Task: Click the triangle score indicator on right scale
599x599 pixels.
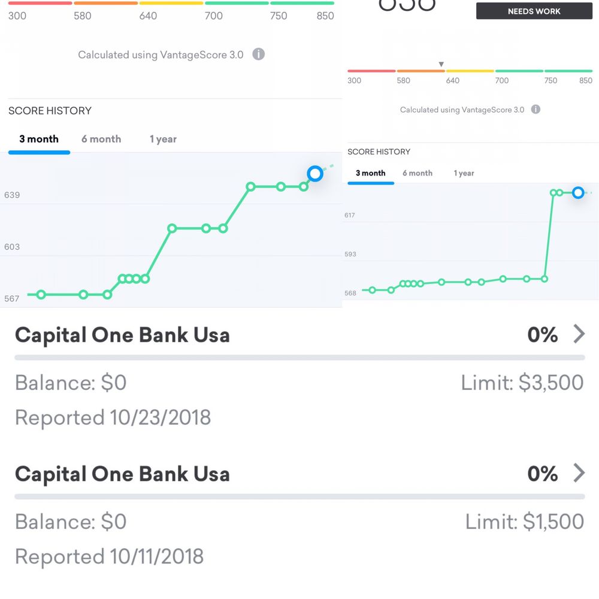Action: click(441, 64)
